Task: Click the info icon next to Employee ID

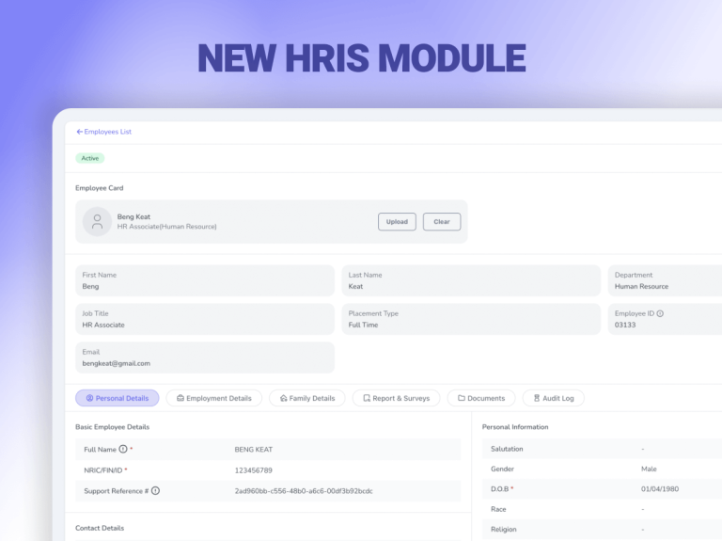Action: point(660,313)
